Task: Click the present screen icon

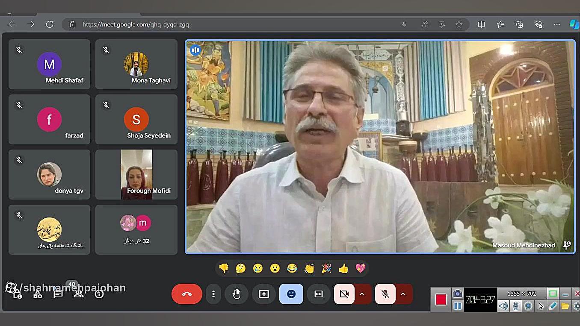Action: [264, 294]
